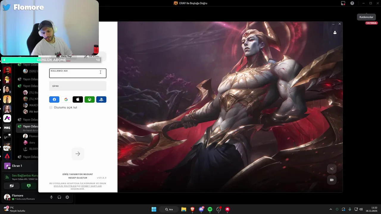The height and width of the screenshot is (214, 381).
Task: Sign in with Xbox button
Action: [x=90, y=100]
